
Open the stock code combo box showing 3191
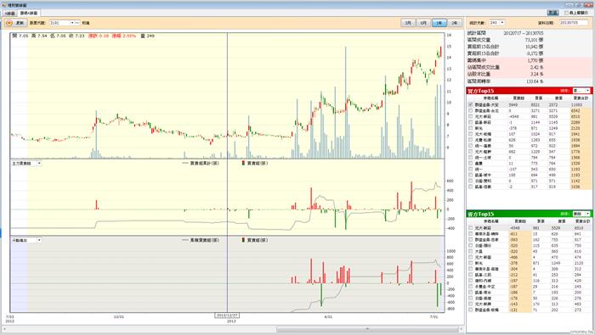62,23
